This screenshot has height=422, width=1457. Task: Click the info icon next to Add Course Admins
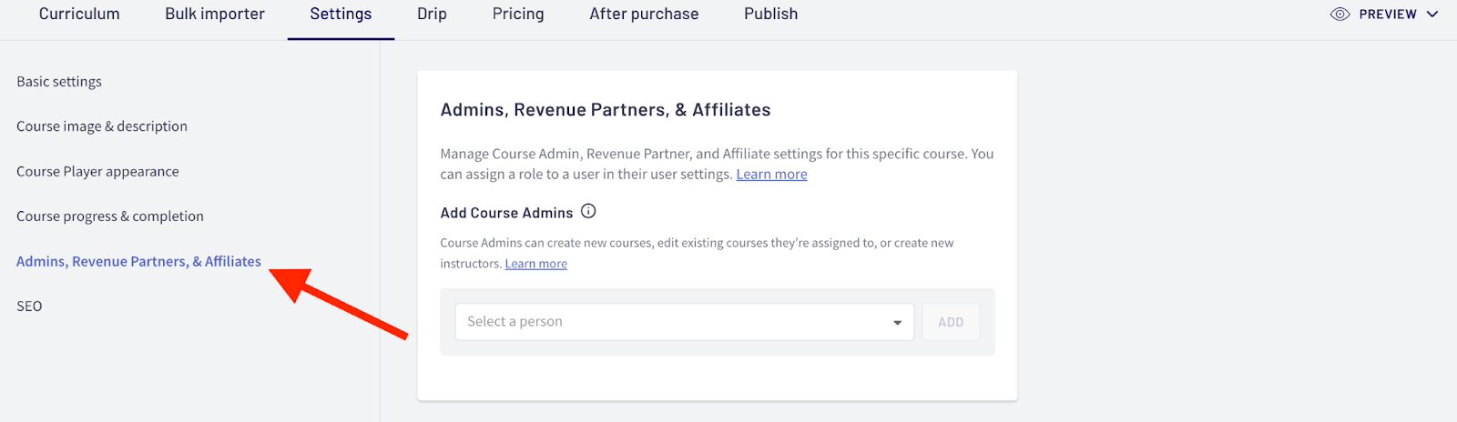pos(588,211)
